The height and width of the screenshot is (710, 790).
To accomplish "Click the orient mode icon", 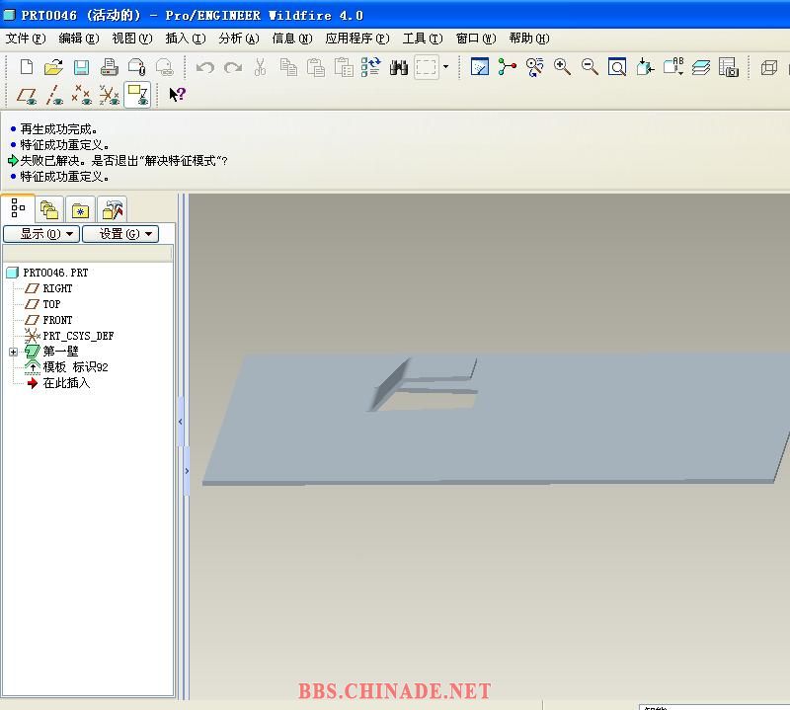I will point(534,67).
